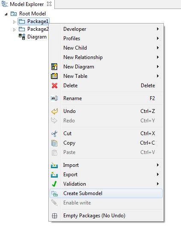Click the Cut scissors icon
This screenshot has width=181, height=240.
click(54, 133)
